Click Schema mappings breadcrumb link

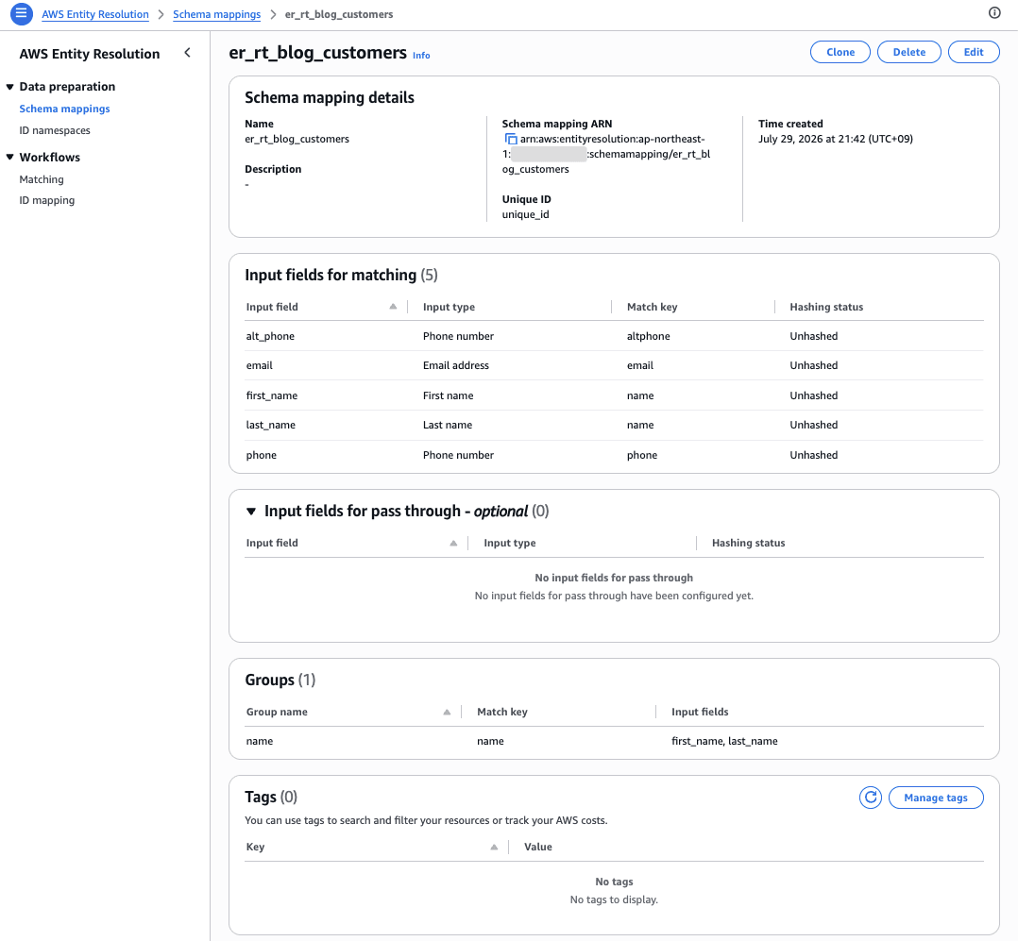[x=217, y=14]
